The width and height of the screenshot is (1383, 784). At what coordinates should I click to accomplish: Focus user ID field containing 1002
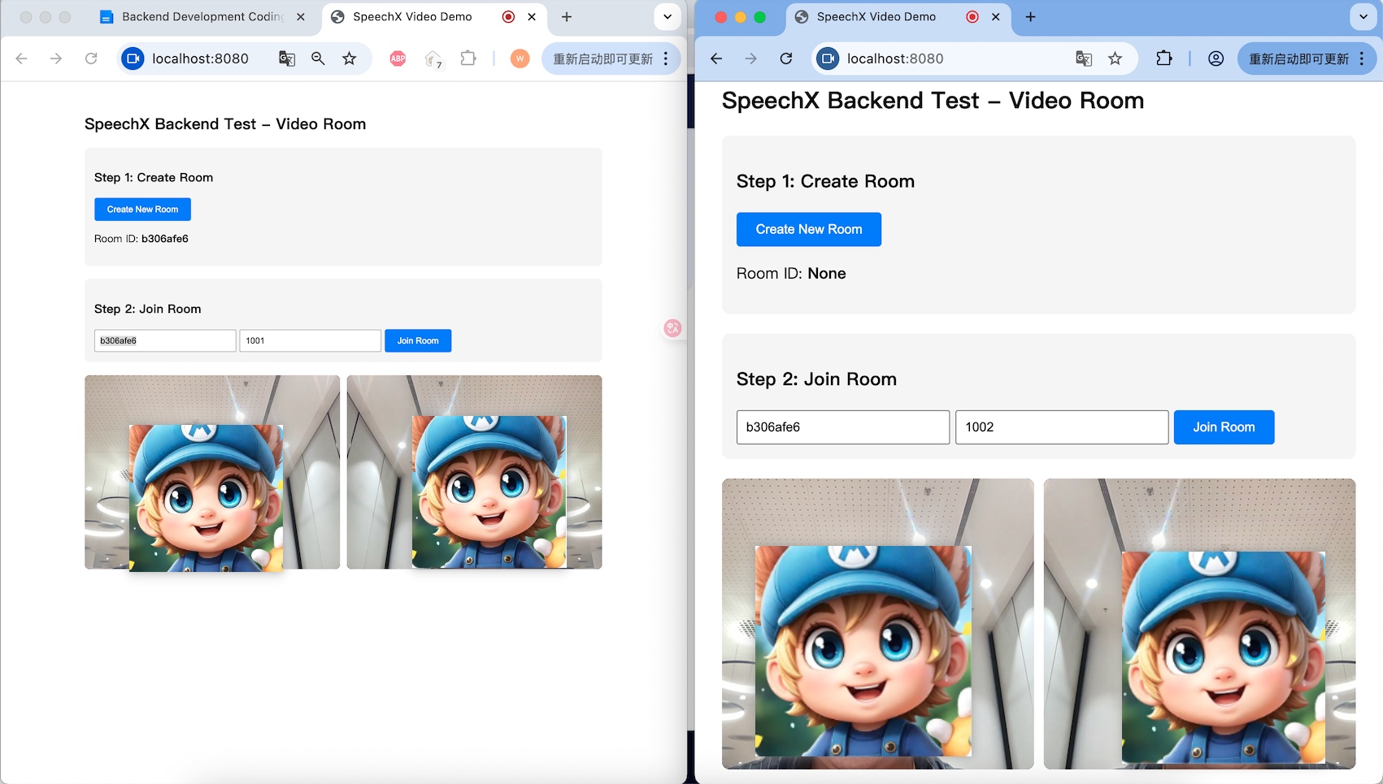click(x=1062, y=427)
